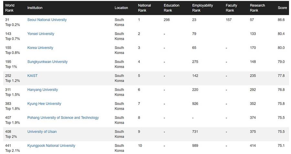This screenshot has width=291, height=154.
Task: Click the World Rank column header
Action: (x=10, y=8)
